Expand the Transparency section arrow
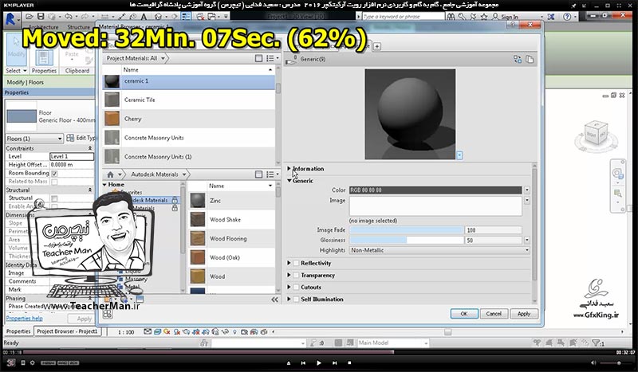This screenshot has height=372, width=638. coord(289,276)
